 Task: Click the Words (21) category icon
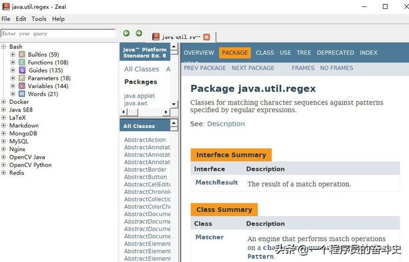pos(22,94)
